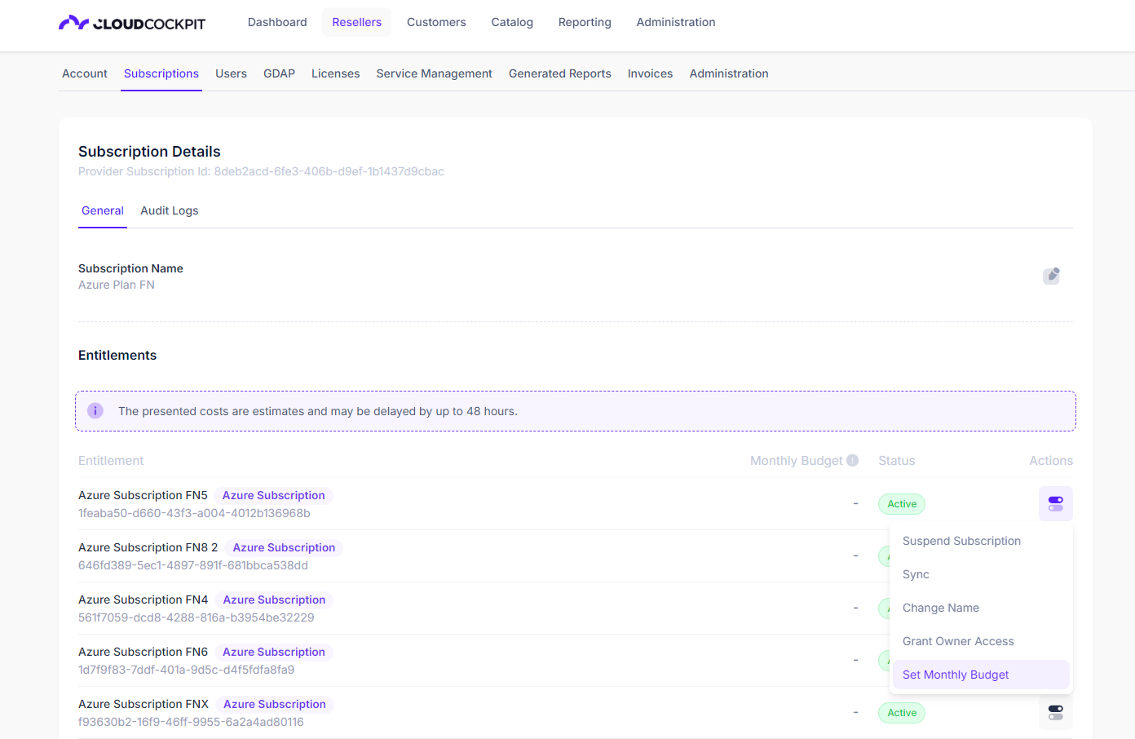This screenshot has height=739, width=1135.
Task: Open the Azure Subscription FN4 entitlement row
Action: click(144, 600)
